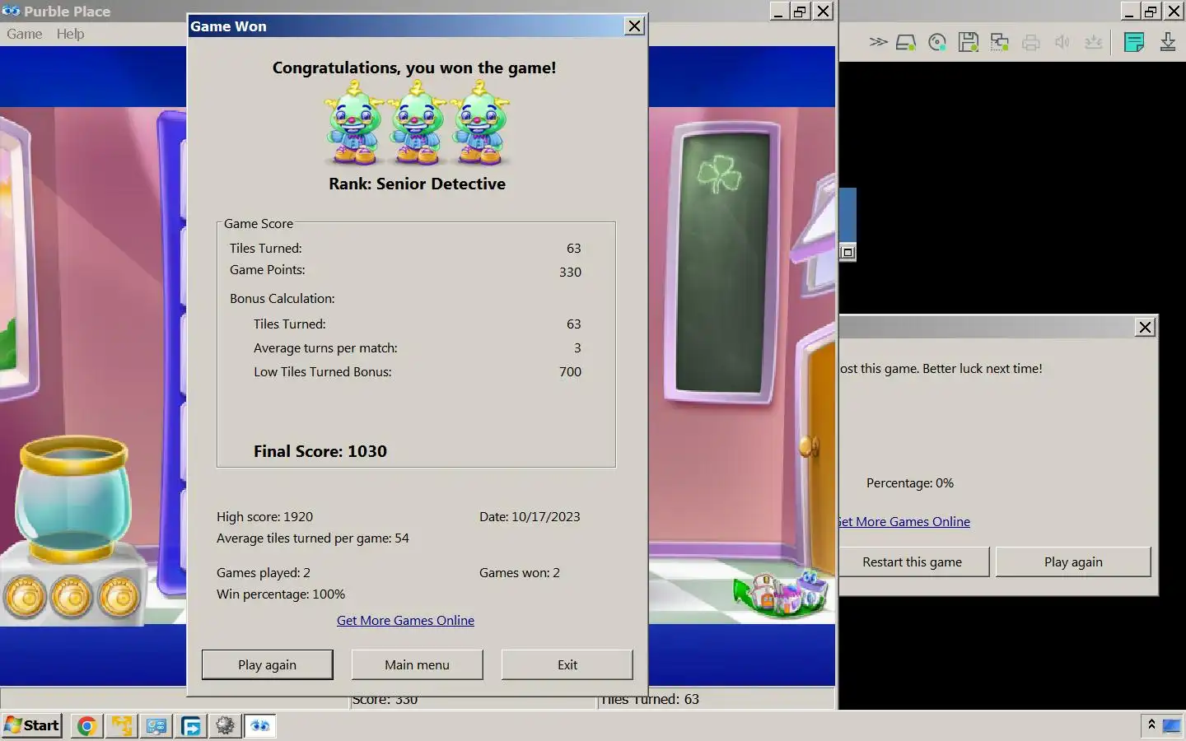This screenshot has height=741, width=1186.
Task: Click the control panel taskbar icon
Action: 156,725
